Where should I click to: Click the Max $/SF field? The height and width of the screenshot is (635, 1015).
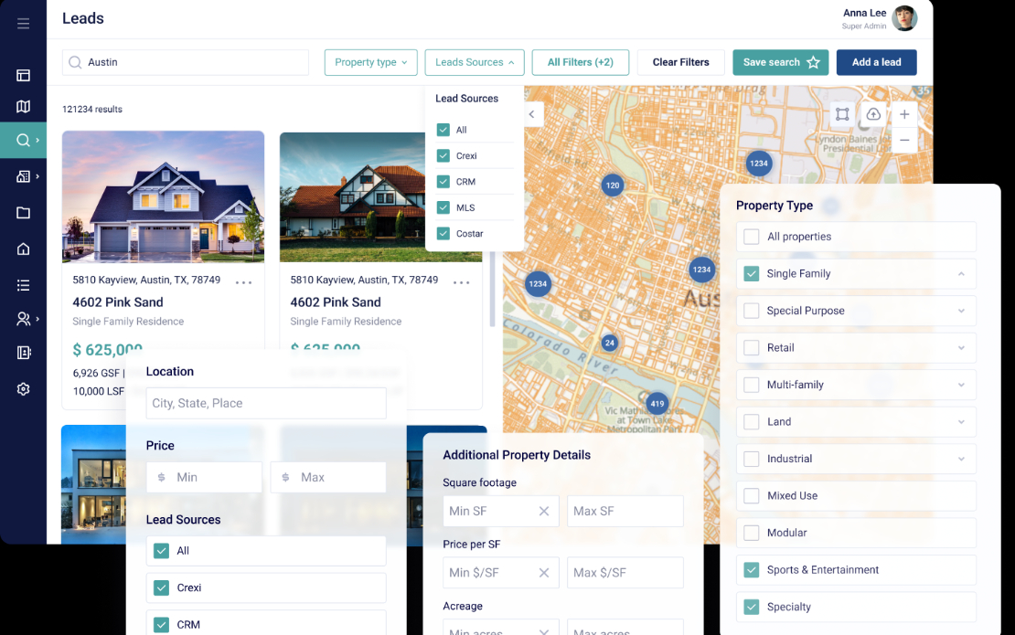pos(625,573)
